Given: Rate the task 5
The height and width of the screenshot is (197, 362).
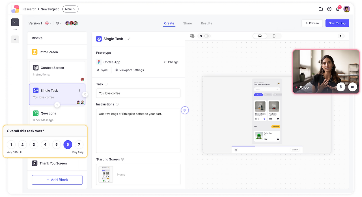Looking at the screenshot, I should tap(56, 145).
